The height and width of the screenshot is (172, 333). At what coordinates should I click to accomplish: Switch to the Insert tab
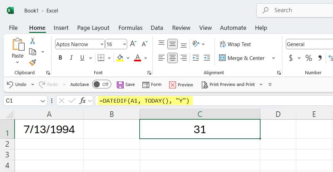[x=61, y=28]
